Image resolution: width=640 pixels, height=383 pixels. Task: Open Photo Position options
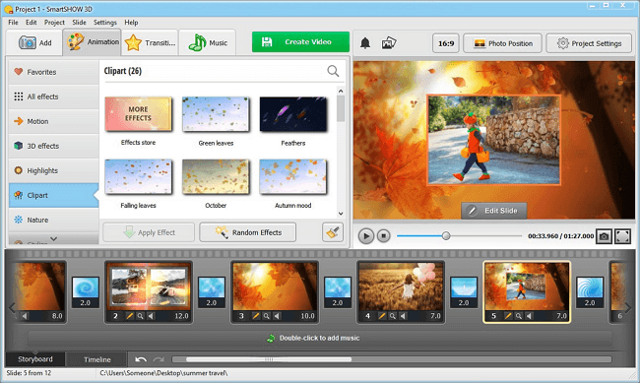(x=503, y=43)
